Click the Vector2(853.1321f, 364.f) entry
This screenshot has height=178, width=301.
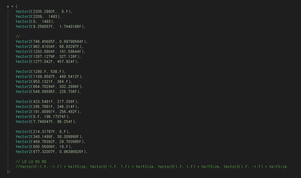pos(44,82)
